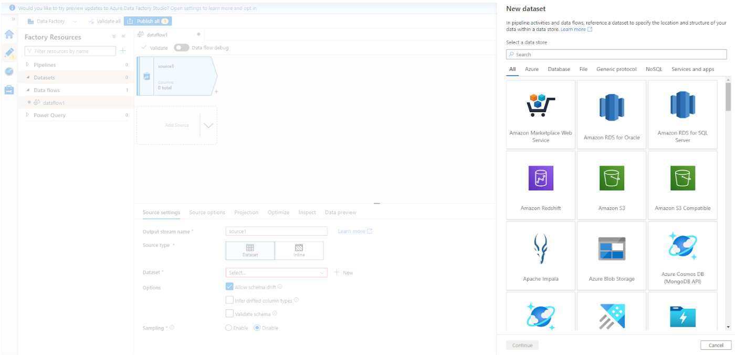Click New dataset link beside Dataset field

[343, 272]
